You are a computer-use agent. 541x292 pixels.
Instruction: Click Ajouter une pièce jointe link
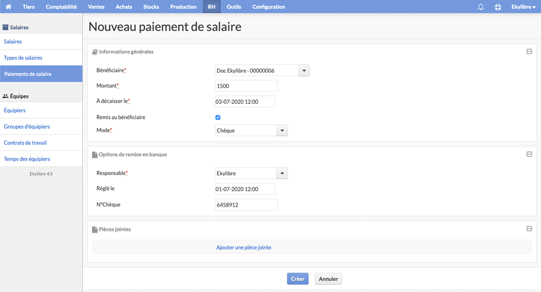[243, 248]
